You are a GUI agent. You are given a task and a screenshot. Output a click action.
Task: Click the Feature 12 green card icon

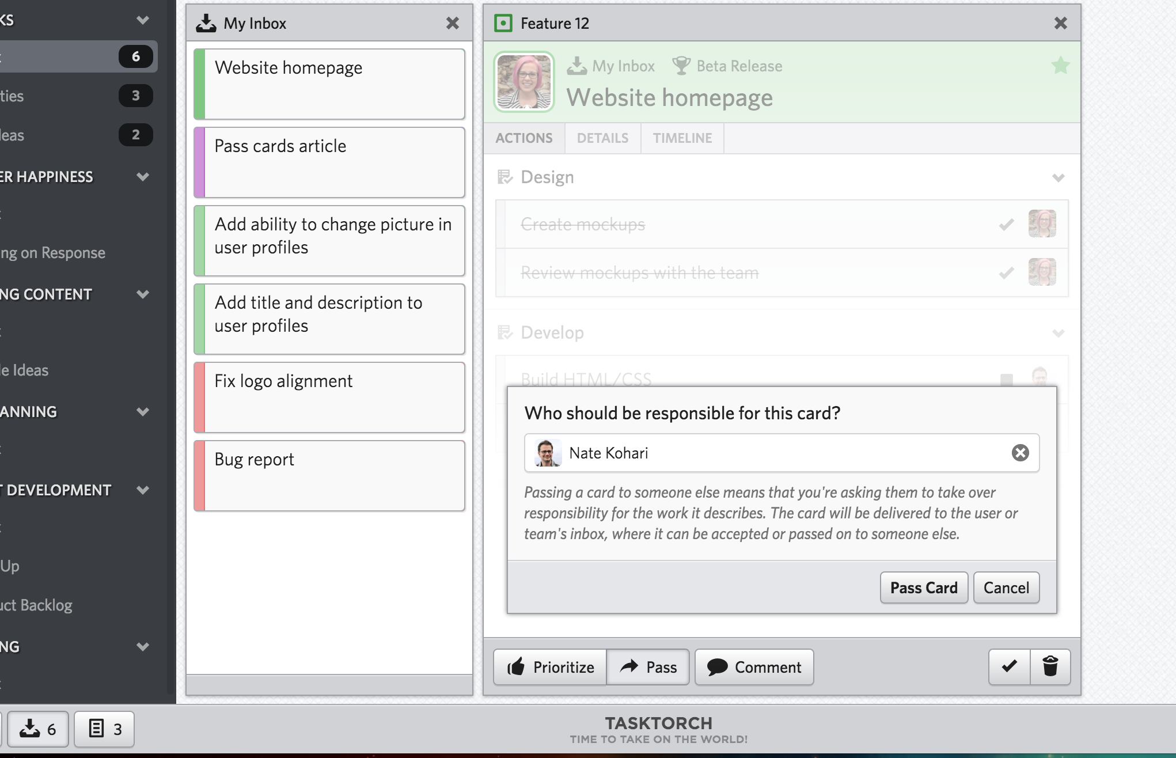(503, 23)
